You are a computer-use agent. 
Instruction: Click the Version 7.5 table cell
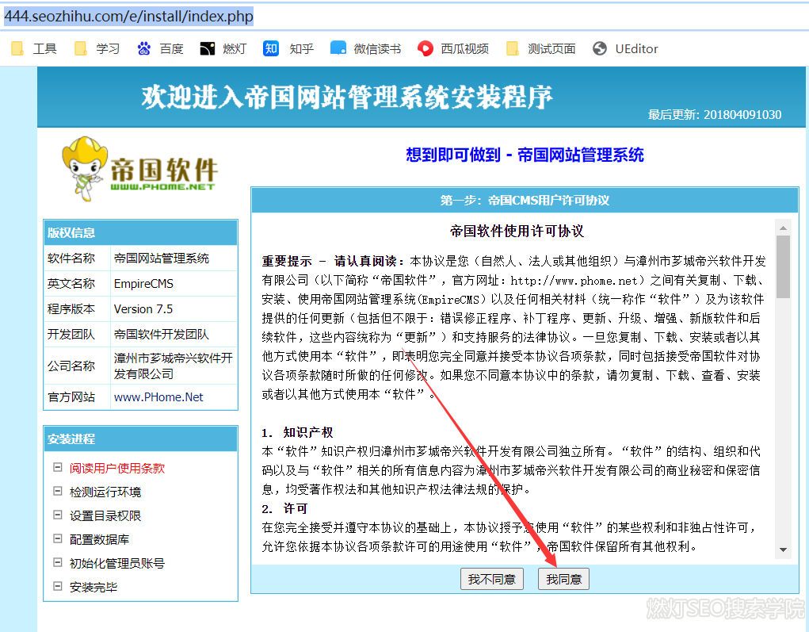tap(174, 308)
